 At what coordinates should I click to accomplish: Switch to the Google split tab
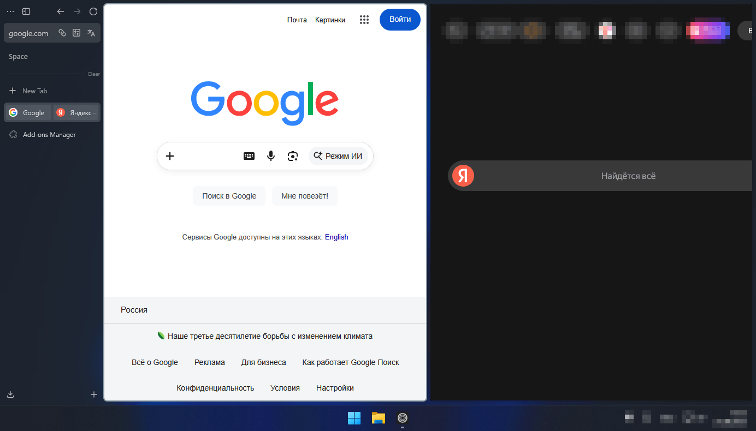pos(28,112)
